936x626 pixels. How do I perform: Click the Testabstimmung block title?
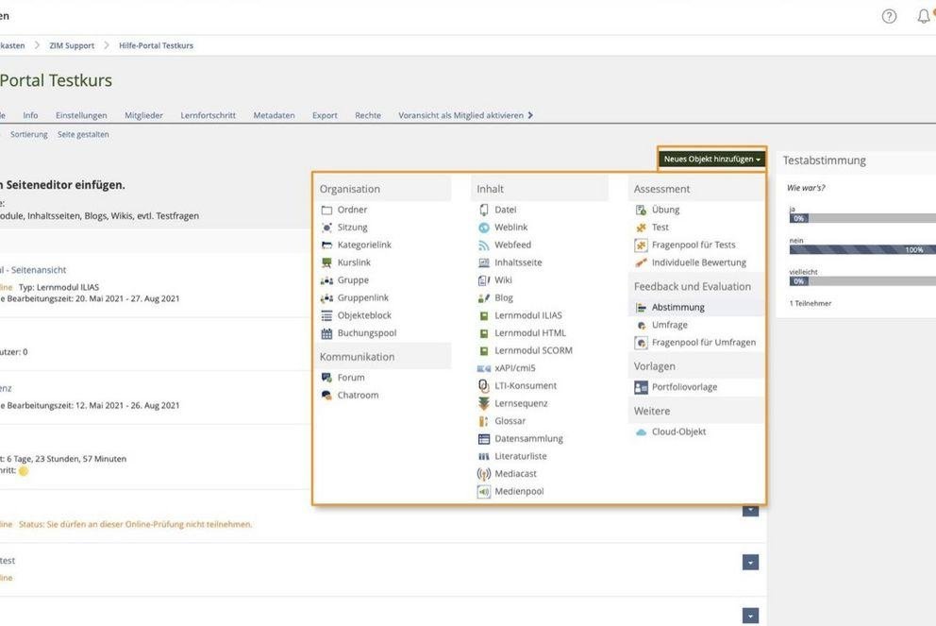pyautogui.click(x=825, y=161)
